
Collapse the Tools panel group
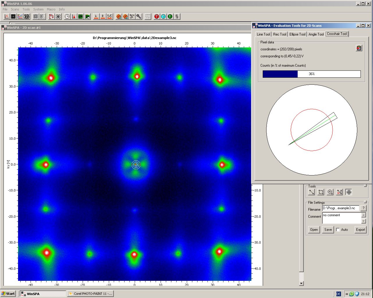[365, 186]
